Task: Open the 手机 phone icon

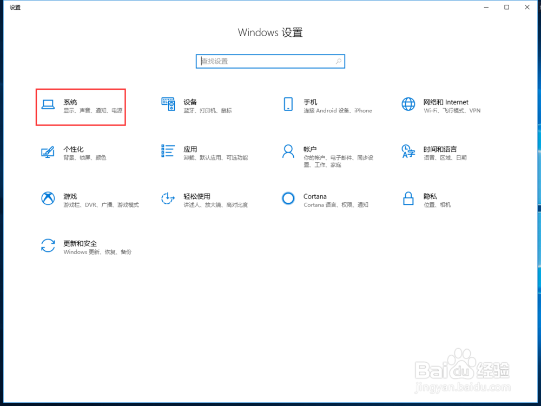Action: click(x=288, y=104)
